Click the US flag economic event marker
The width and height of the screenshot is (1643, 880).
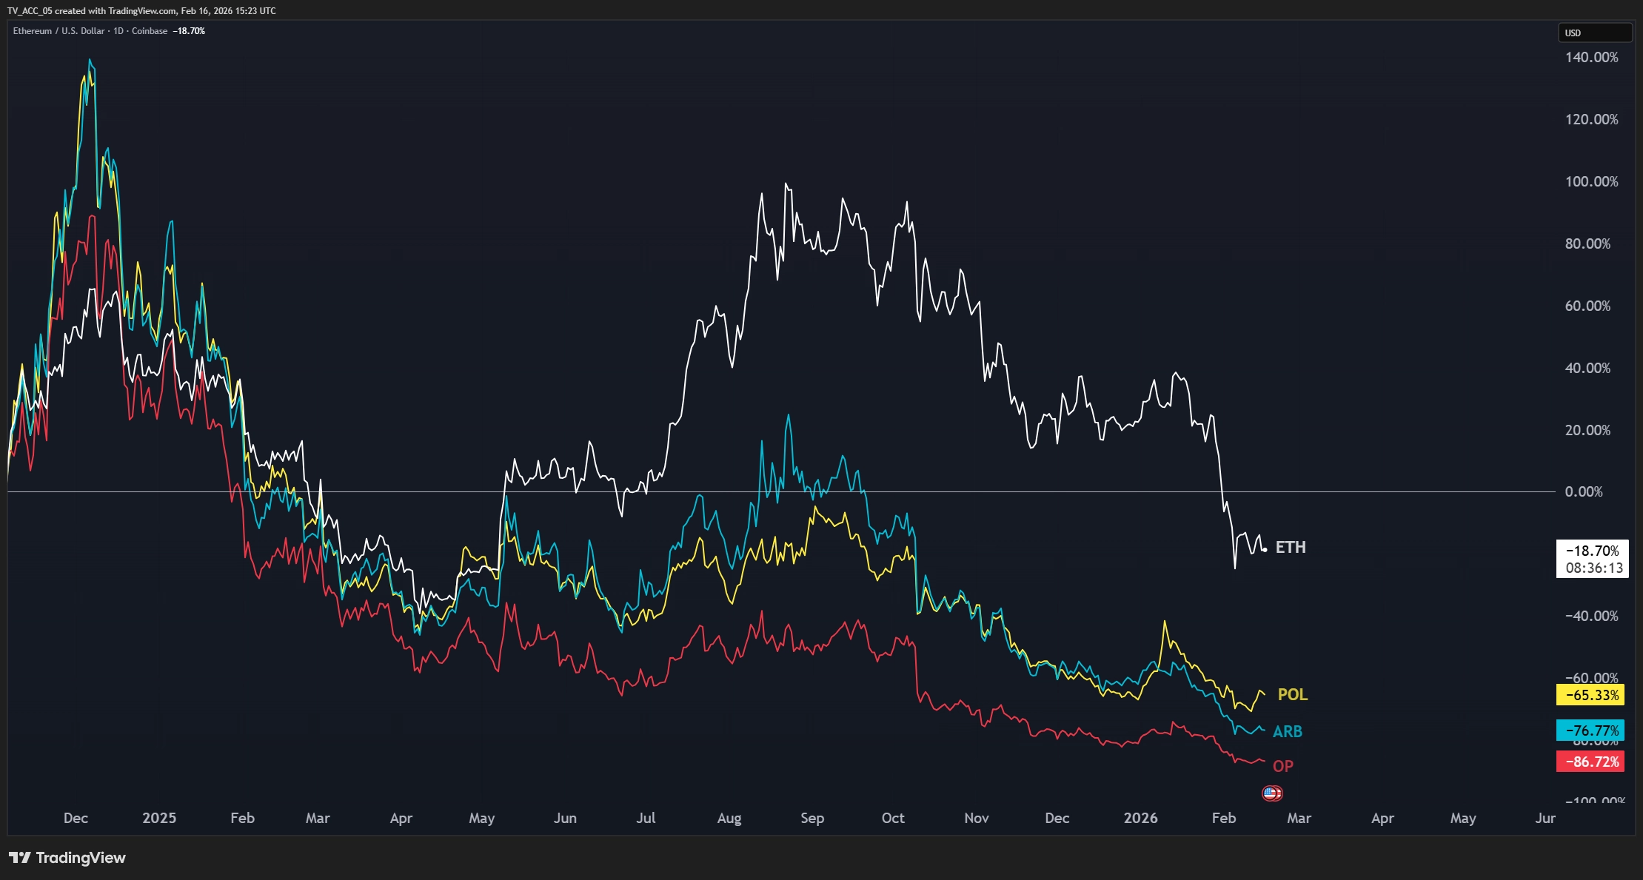coord(1271,793)
